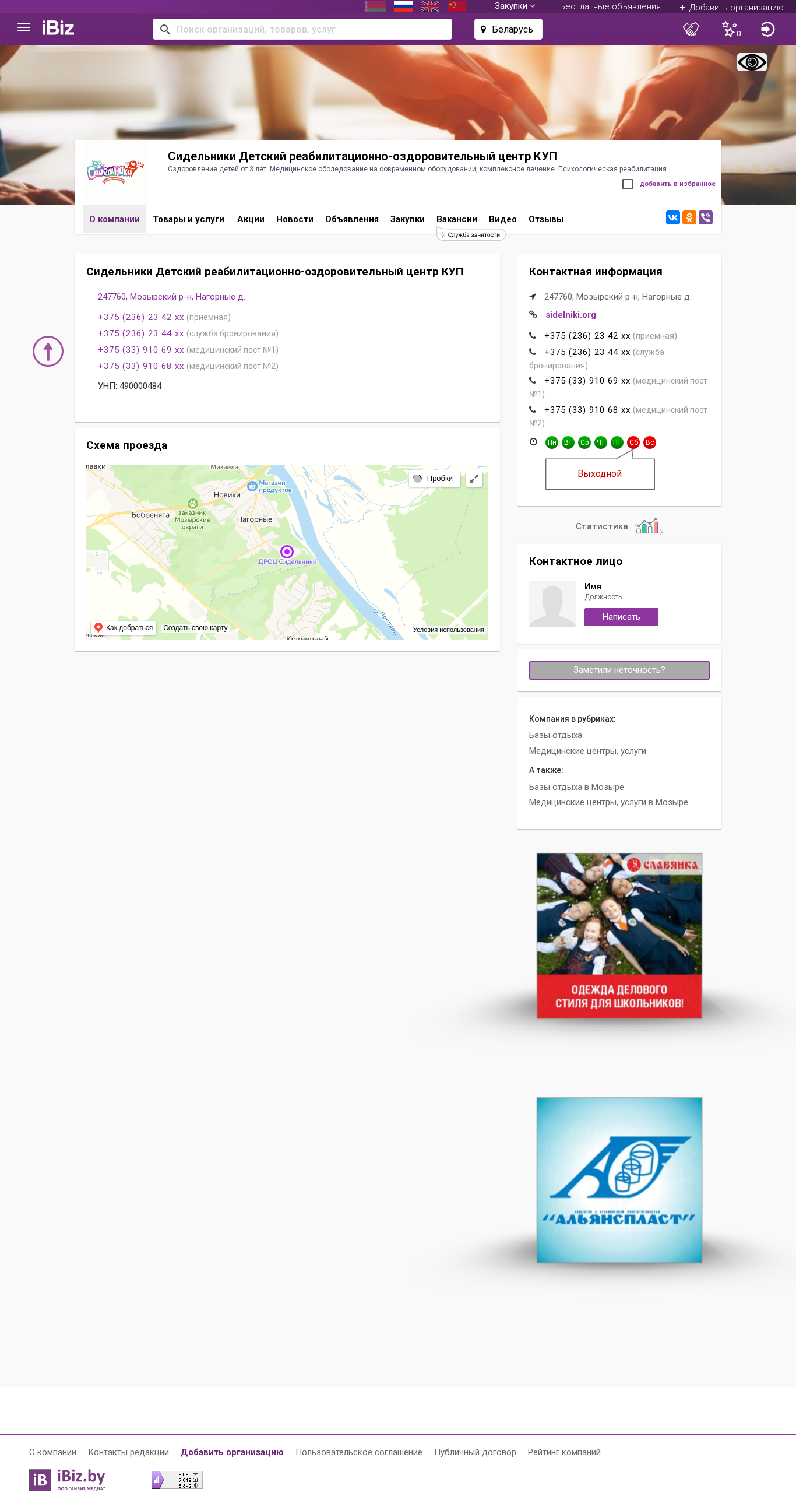796x1507 pixels.
Task: Select the Сб weekday circle
Action: 633,443
